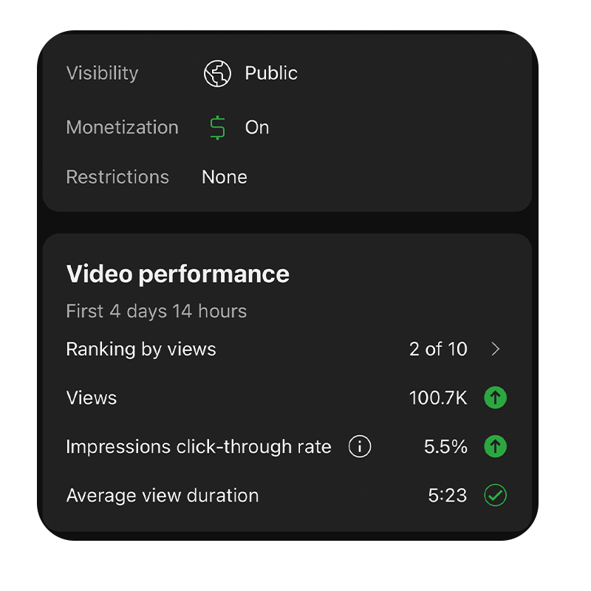Click the First 4 days 14 hours text
This screenshot has height=591, width=591.
[157, 311]
